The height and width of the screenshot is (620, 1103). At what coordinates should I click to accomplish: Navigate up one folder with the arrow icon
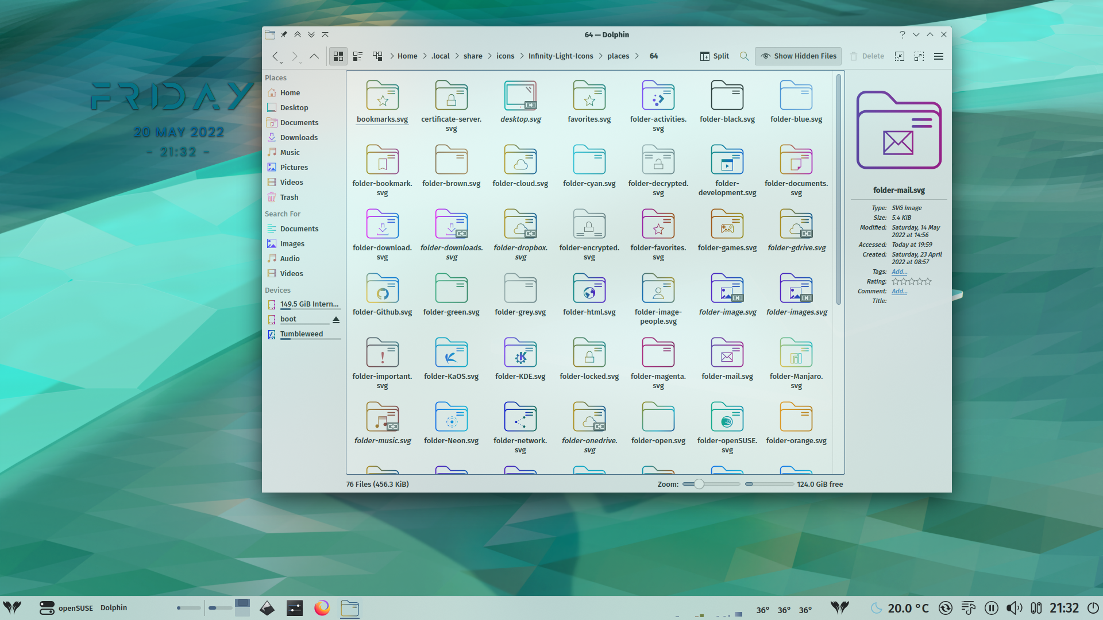pos(314,56)
